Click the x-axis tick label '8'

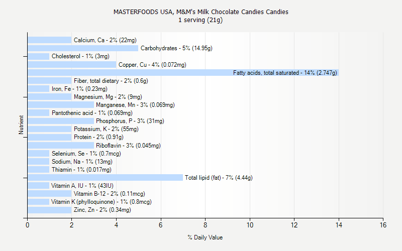[x=205, y=225]
